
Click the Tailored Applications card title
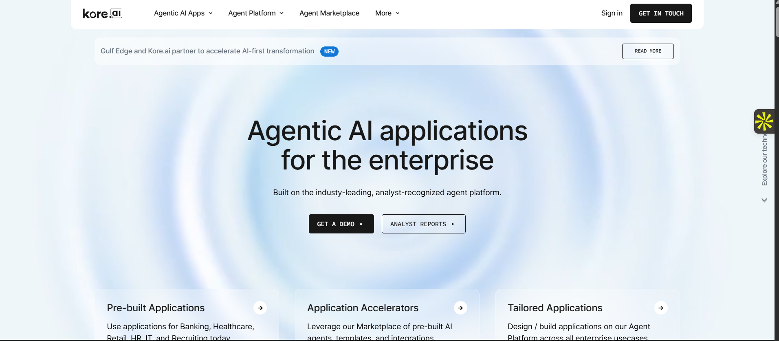pos(555,308)
